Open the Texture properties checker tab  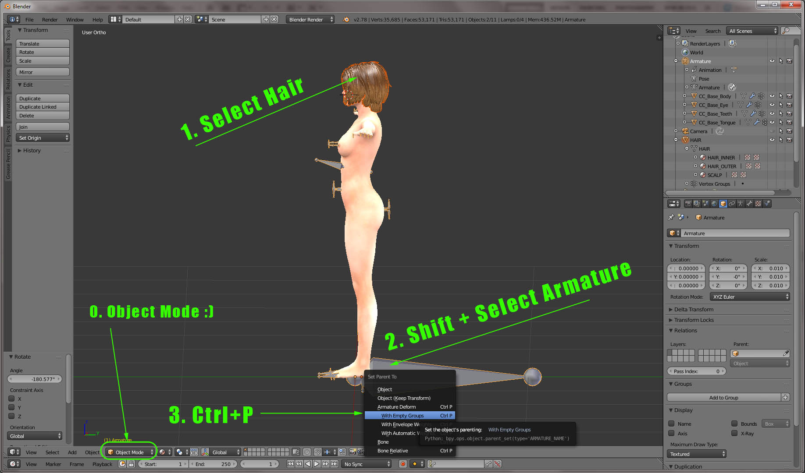(758, 204)
